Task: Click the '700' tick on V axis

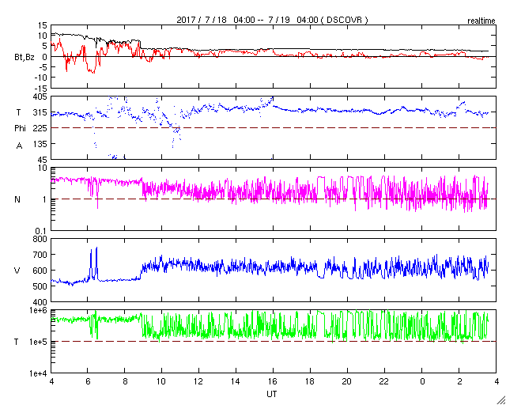Action: coord(40,255)
